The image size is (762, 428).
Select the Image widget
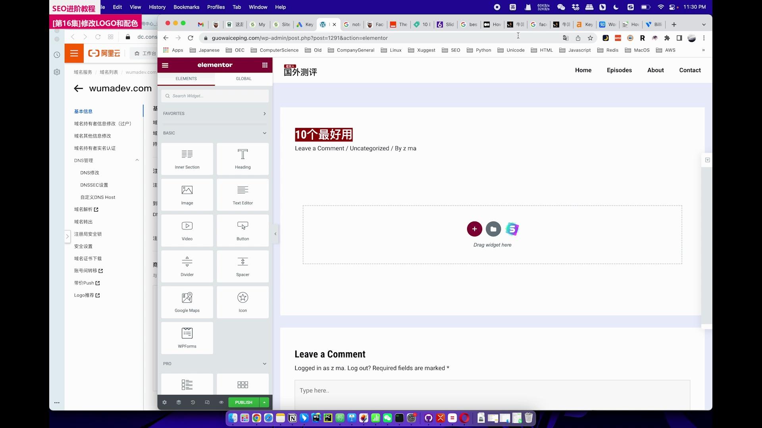click(187, 195)
